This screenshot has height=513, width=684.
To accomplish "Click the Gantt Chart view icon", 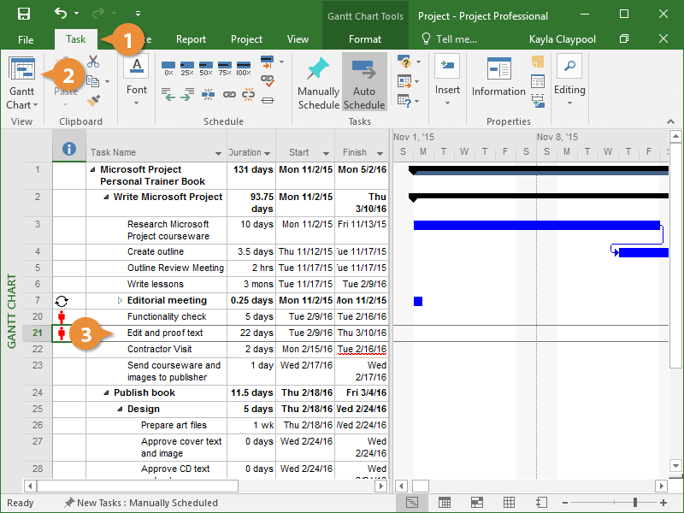I will pos(21,71).
